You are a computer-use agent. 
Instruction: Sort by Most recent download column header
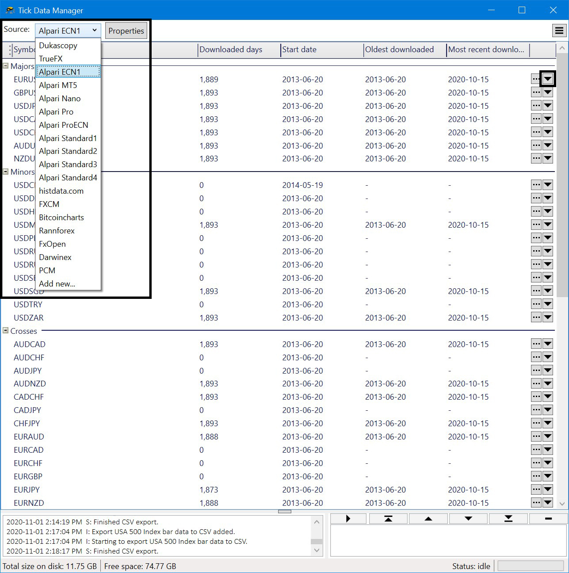(x=488, y=50)
